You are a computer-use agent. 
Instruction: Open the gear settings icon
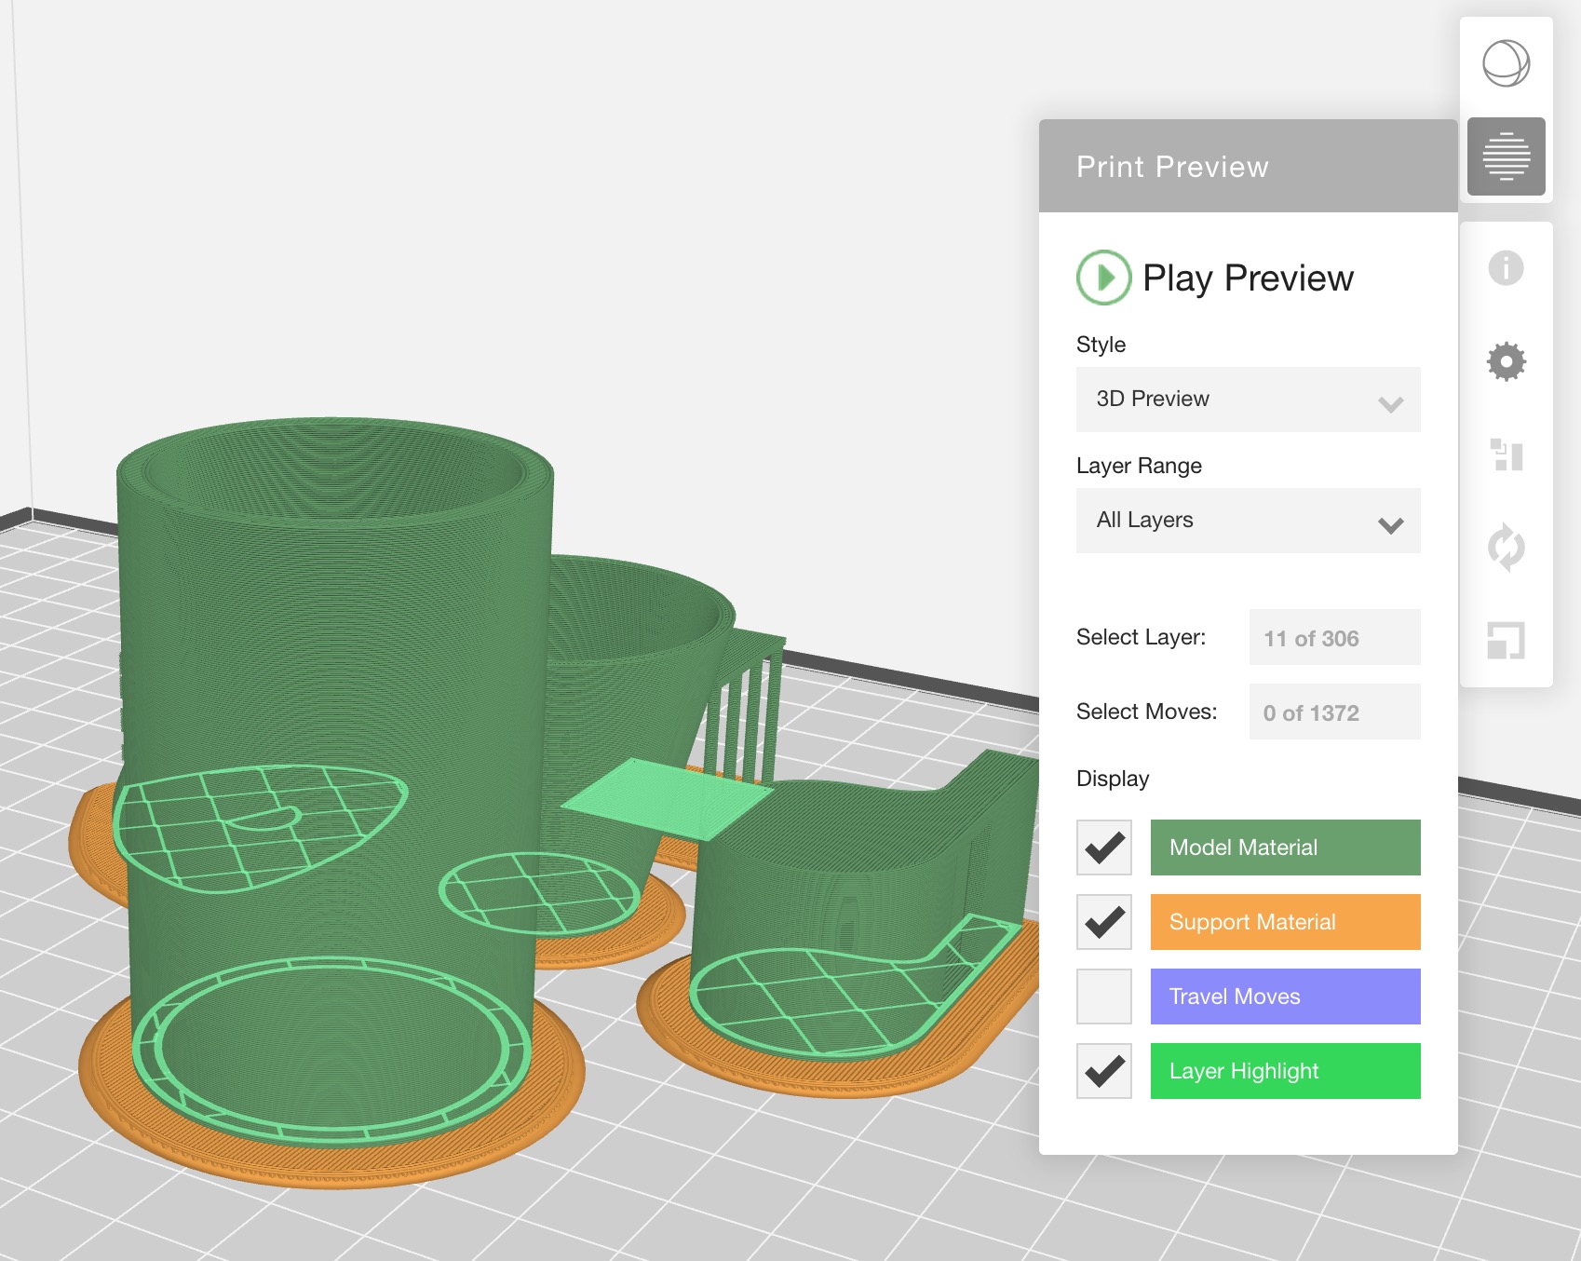click(1506, 361)
